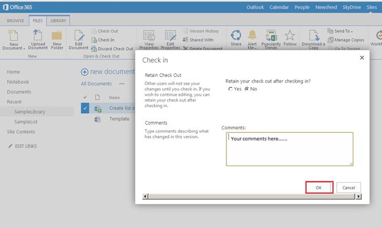The width and height of the screenshot is (382, 228).
Task: Click the Template file icon
Action: (x=97, y=119)
